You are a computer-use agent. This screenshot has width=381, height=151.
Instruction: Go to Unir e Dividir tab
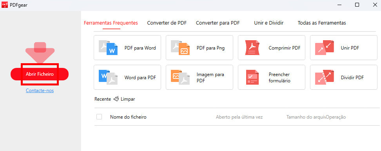tap(269, 23)
